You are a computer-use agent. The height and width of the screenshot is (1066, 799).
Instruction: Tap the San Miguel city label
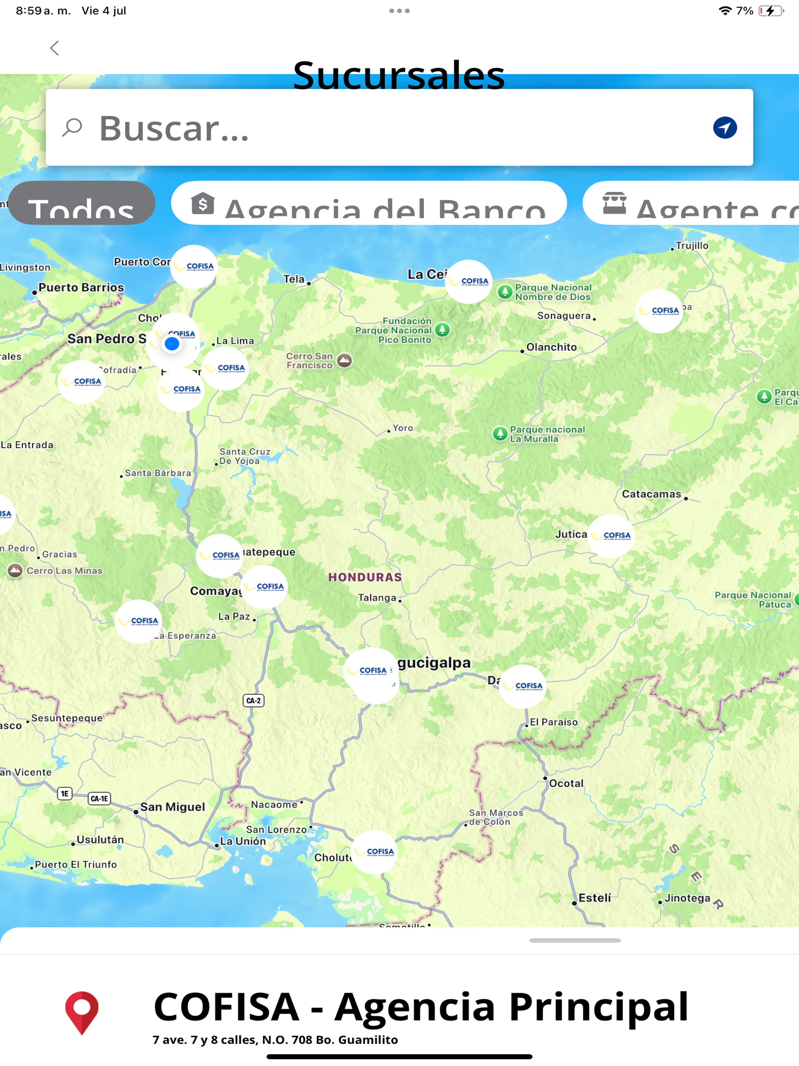pos(172,807)
